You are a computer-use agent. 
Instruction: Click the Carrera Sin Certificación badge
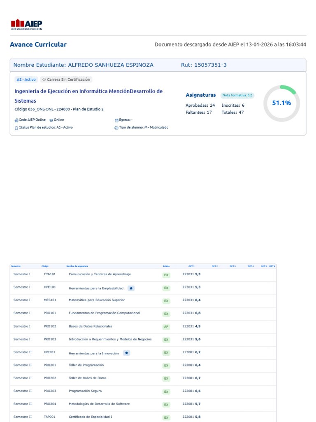click(66, 80)
